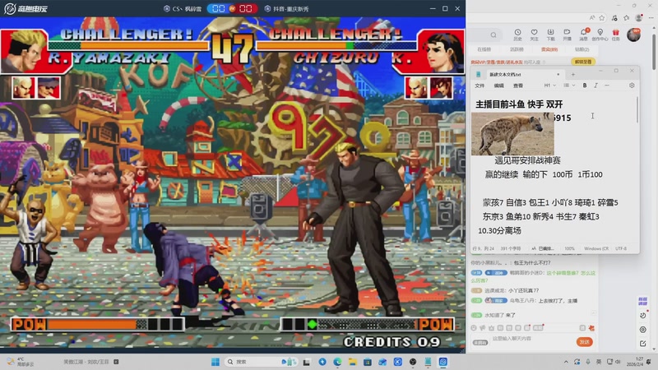658x370 pixels.
Task: Click the 100% zoom level in Notepad status bar
Action: pos(569,249)
